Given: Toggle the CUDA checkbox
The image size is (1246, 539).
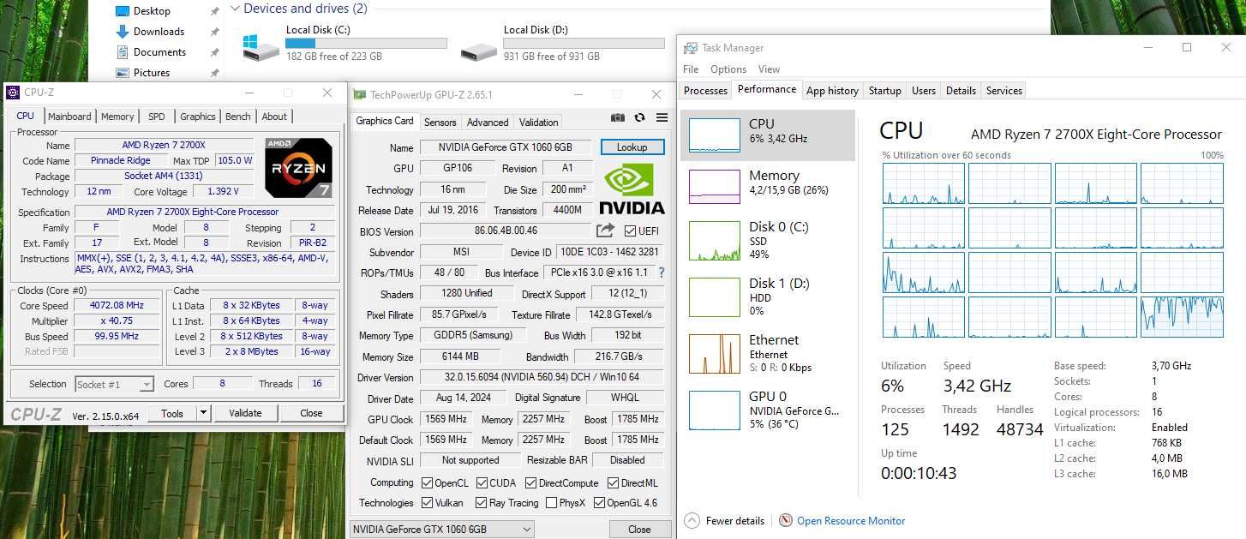Looking at the screenshot, I should 482,482.
